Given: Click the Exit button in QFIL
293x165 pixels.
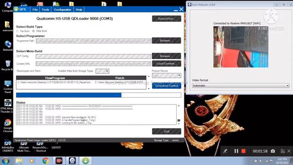Looking at the screenshot, I should coord(167,132).
